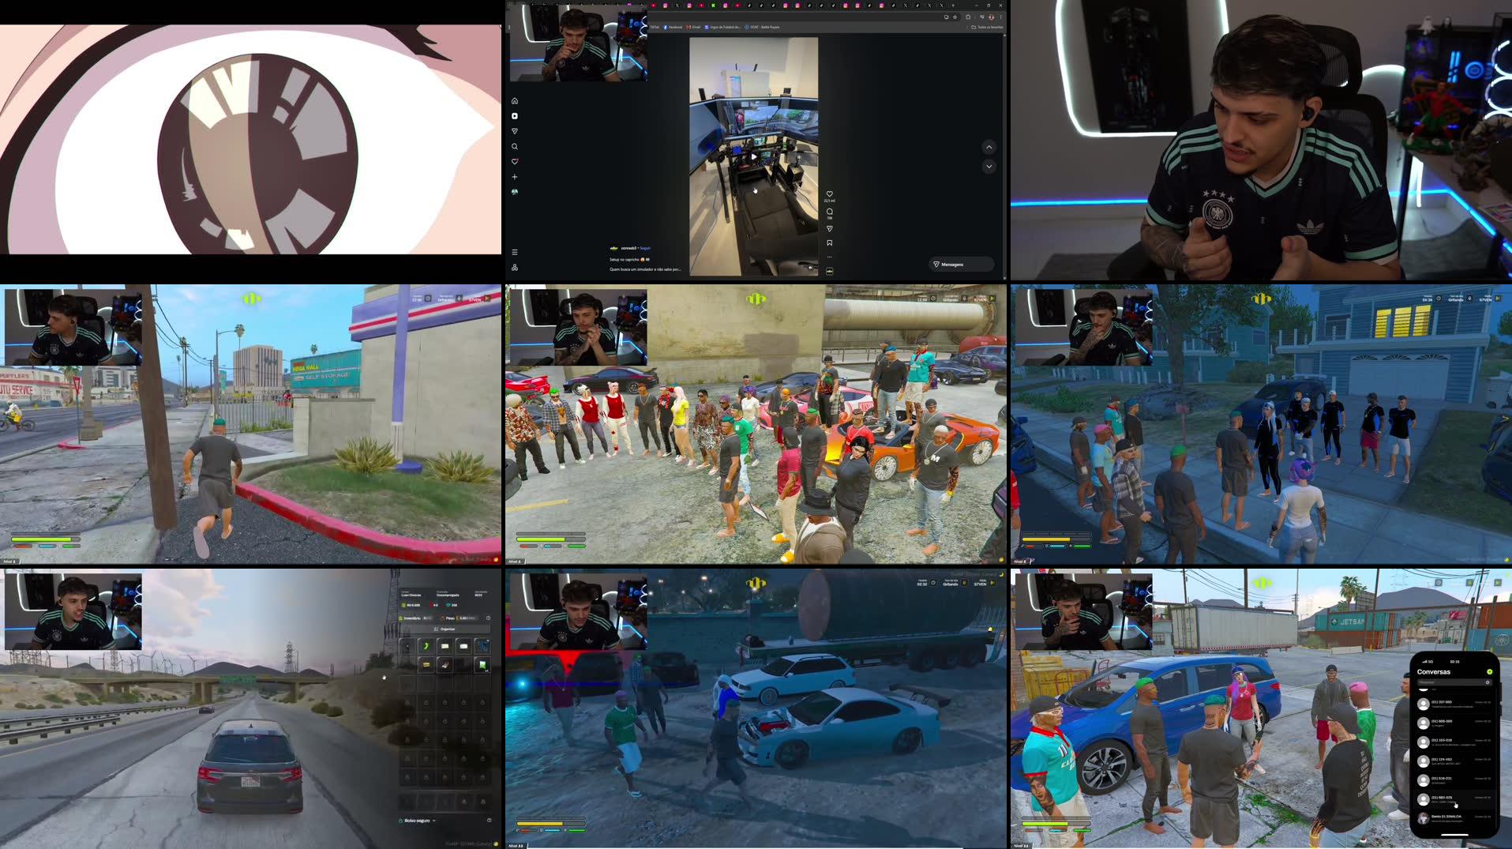Open hamburger menu in TikTok sidebar
The image size is (1512, 849).
click(x=515, y=253)
